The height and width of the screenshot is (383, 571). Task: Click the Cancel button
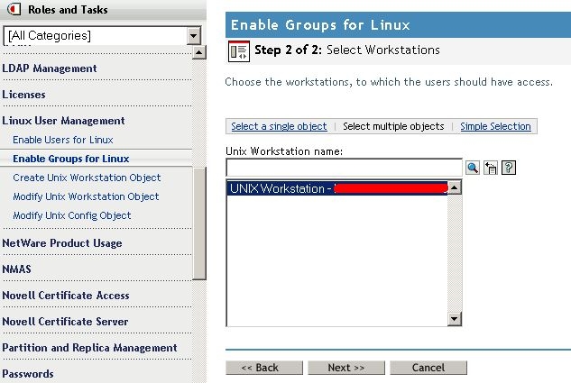428,368
